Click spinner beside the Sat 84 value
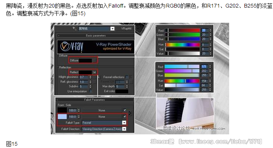 click(210, 85)
